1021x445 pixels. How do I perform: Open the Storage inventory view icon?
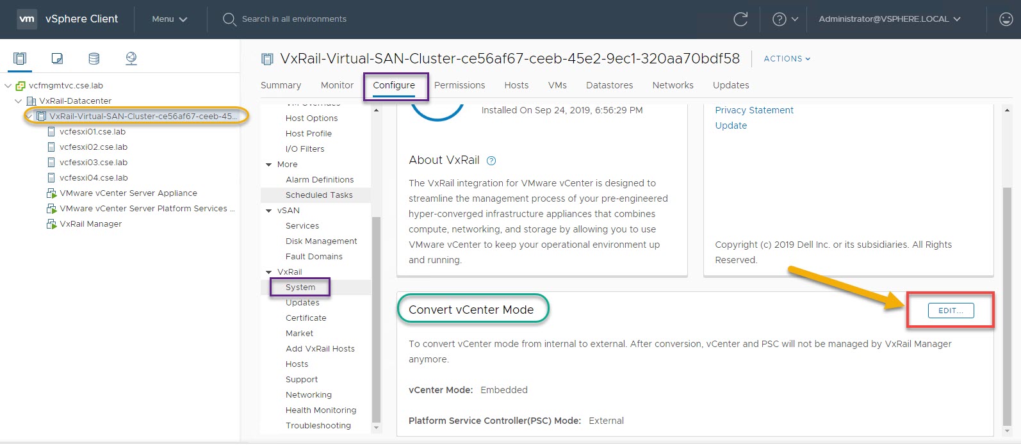coord(94,59)
